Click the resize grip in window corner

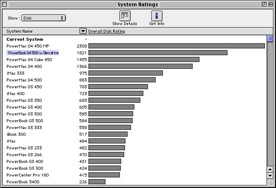point(270,182)
